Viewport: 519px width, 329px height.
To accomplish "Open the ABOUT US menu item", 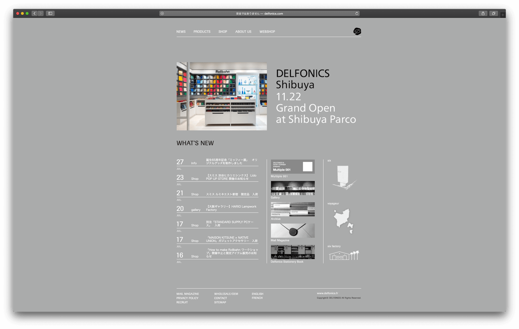I will 243,32.
